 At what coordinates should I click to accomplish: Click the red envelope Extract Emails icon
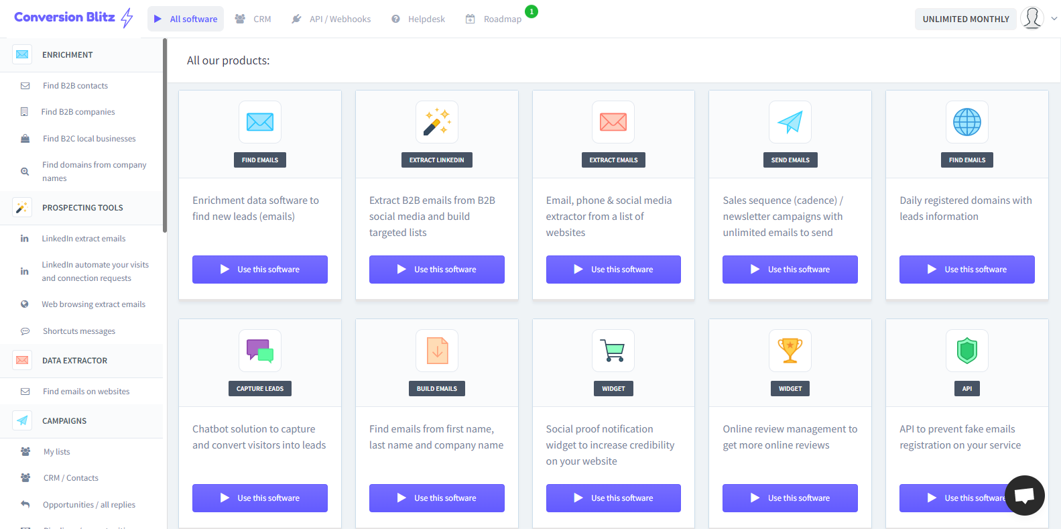pyautogui.click(x=613, y=122)
